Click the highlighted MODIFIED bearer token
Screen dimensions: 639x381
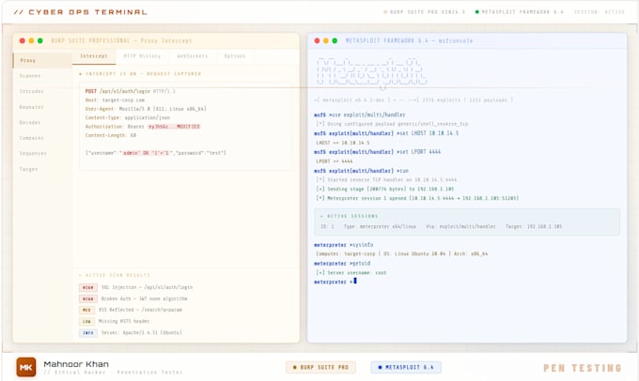tap(174, 127)
